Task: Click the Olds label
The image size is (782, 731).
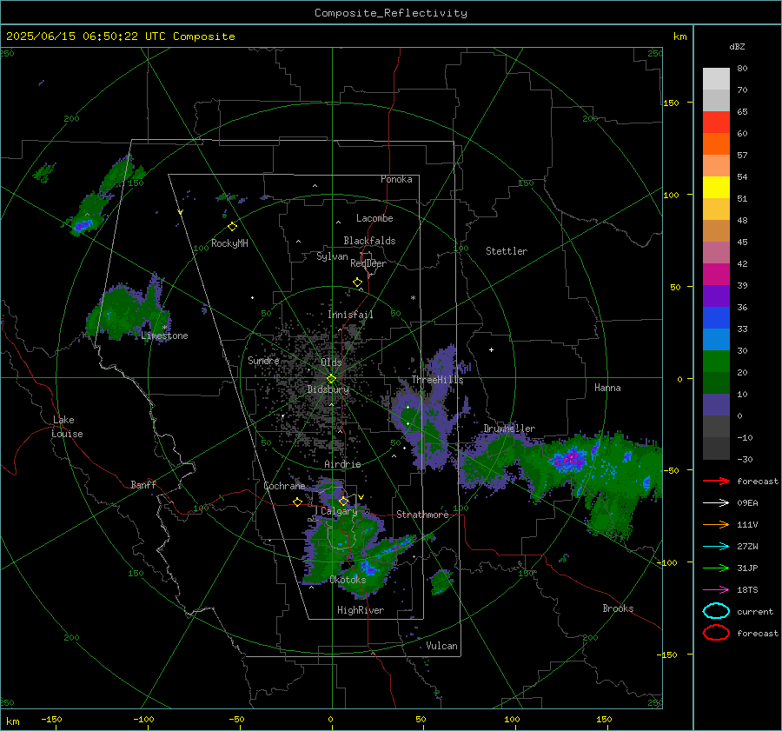Action: [x=331, y=362]
